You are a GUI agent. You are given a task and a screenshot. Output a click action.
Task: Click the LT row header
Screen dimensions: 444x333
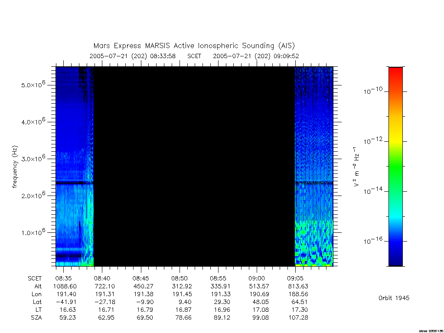(x=39, y=310)
